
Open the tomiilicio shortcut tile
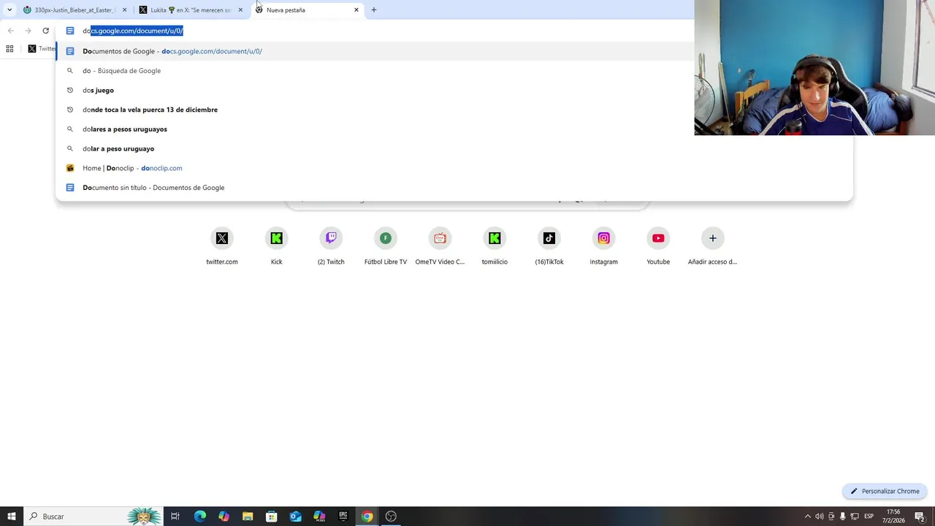pyautogui.click(x=495, y=246)
